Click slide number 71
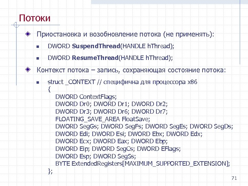248x186 pixels. tap(234, 178)
